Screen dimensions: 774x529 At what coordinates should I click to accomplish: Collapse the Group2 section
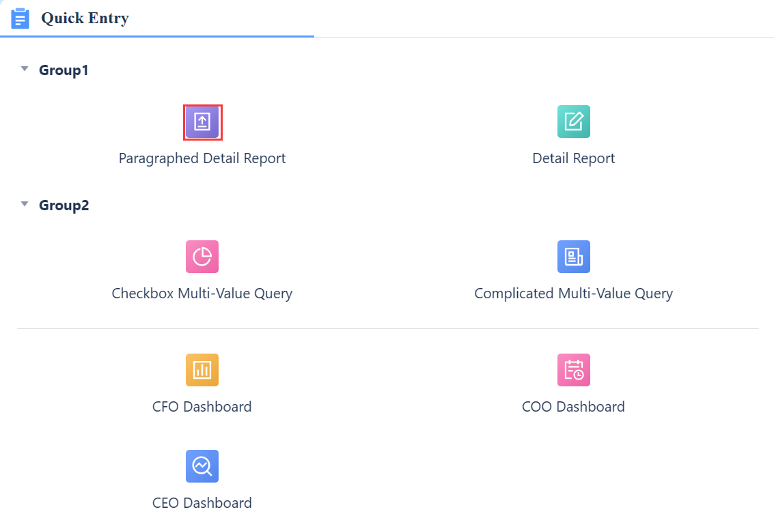tap(24, 204)
